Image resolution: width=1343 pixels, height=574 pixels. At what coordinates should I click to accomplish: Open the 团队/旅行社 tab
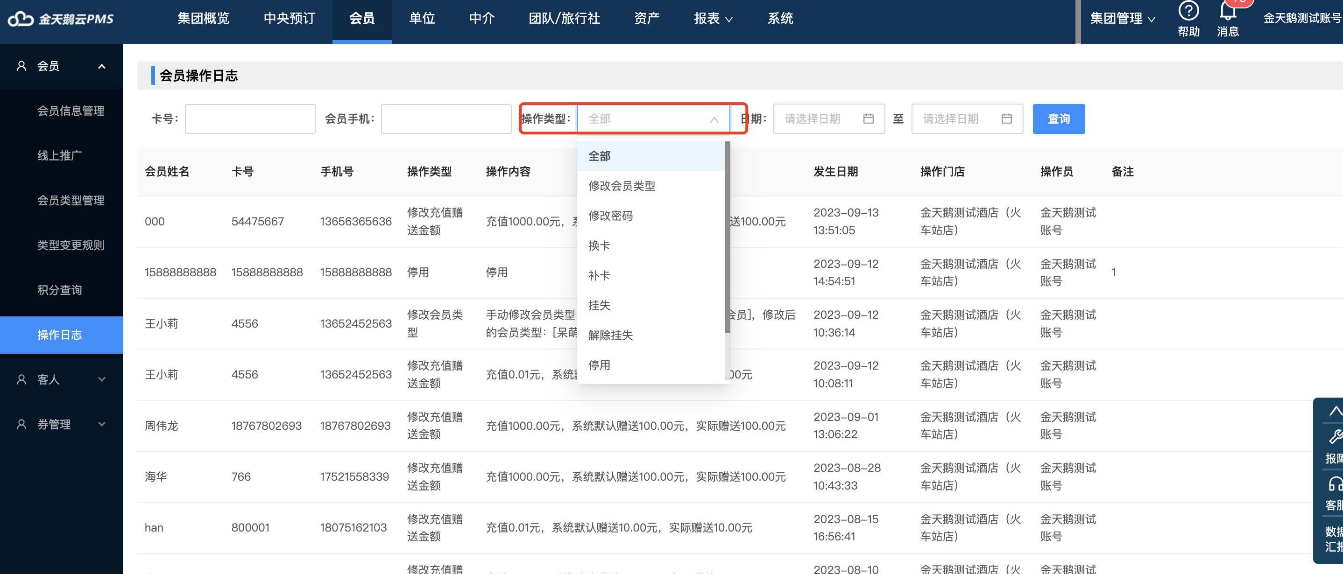click(564, 19)
